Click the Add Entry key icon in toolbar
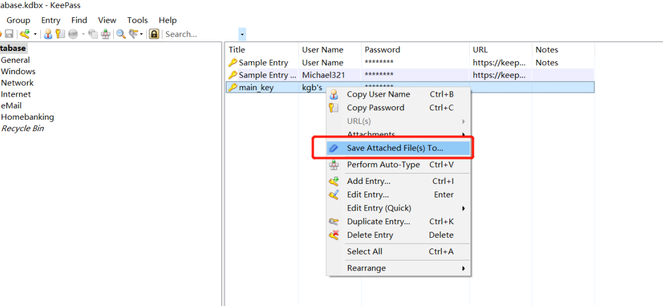 (25, 34)
